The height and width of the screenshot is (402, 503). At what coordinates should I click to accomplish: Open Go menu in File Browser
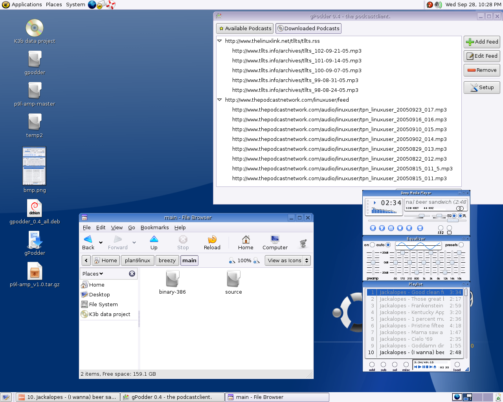[131, 227]
